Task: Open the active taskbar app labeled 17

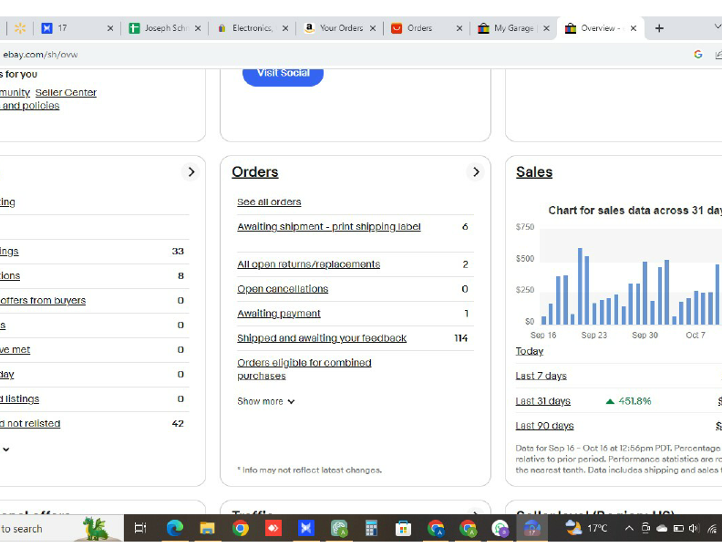Action: [x=531, y=528]
